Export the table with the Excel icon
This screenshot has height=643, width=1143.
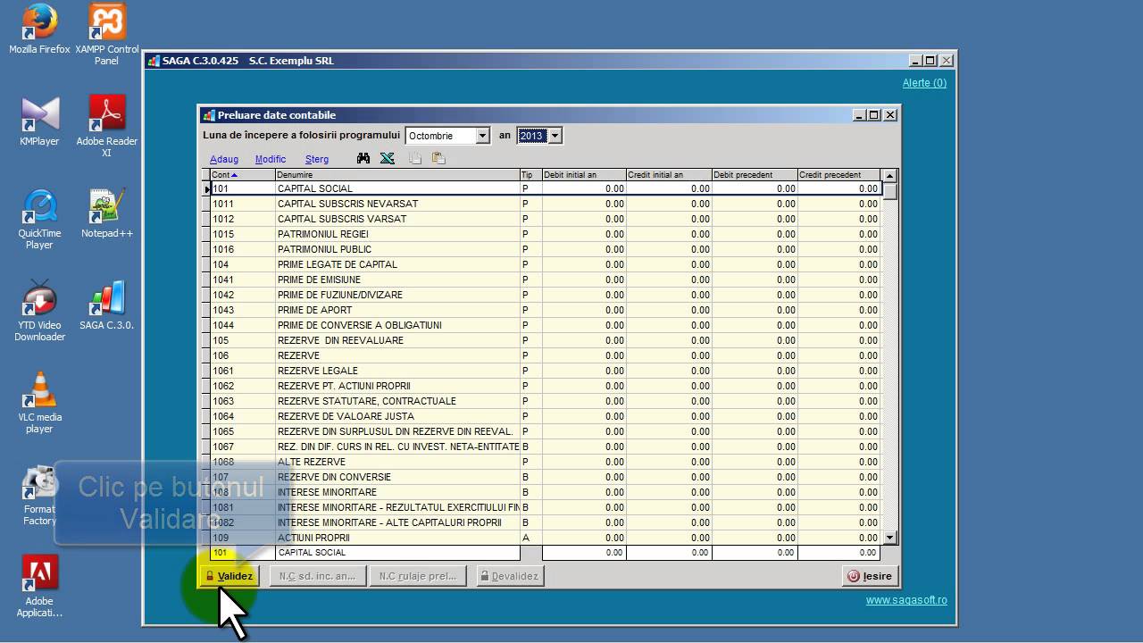coord(387,158)
